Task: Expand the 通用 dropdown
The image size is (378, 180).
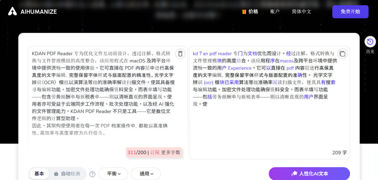Action: [146, 174]
